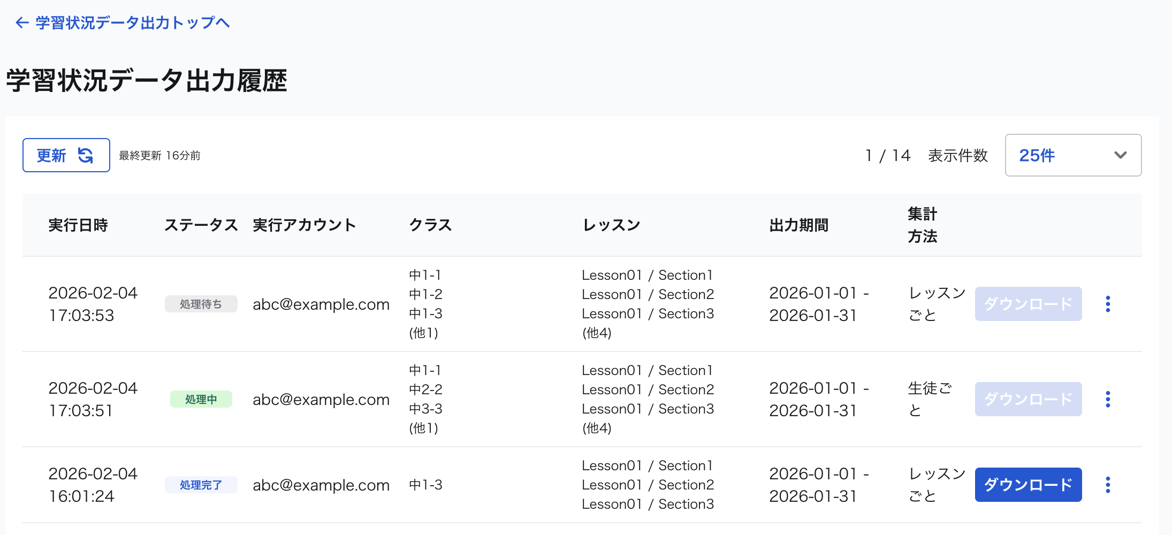Open the kebab menu for the 16:01:24 entry
This screenshot has width=1172, height=535.
[1107, 484]
